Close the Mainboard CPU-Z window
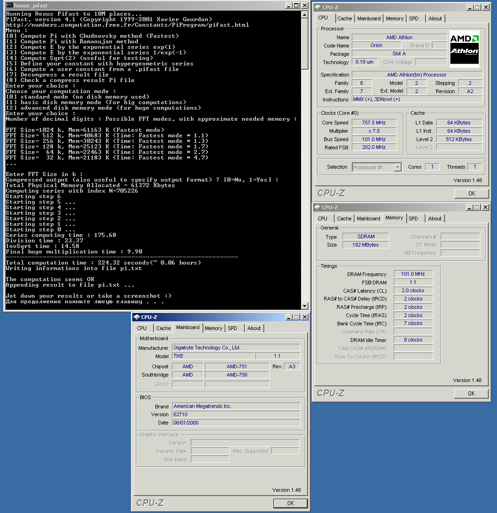This screenshot has width=497, height=513. coord(304,317)
